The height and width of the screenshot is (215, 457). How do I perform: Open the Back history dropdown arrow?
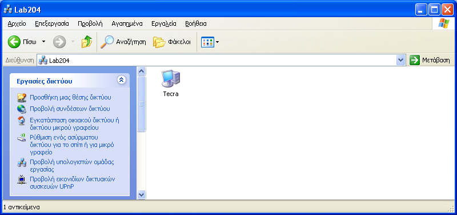44,42
